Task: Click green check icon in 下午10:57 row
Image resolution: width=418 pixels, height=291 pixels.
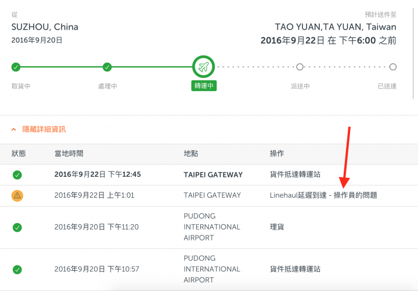Action: [x=17, y=270]
